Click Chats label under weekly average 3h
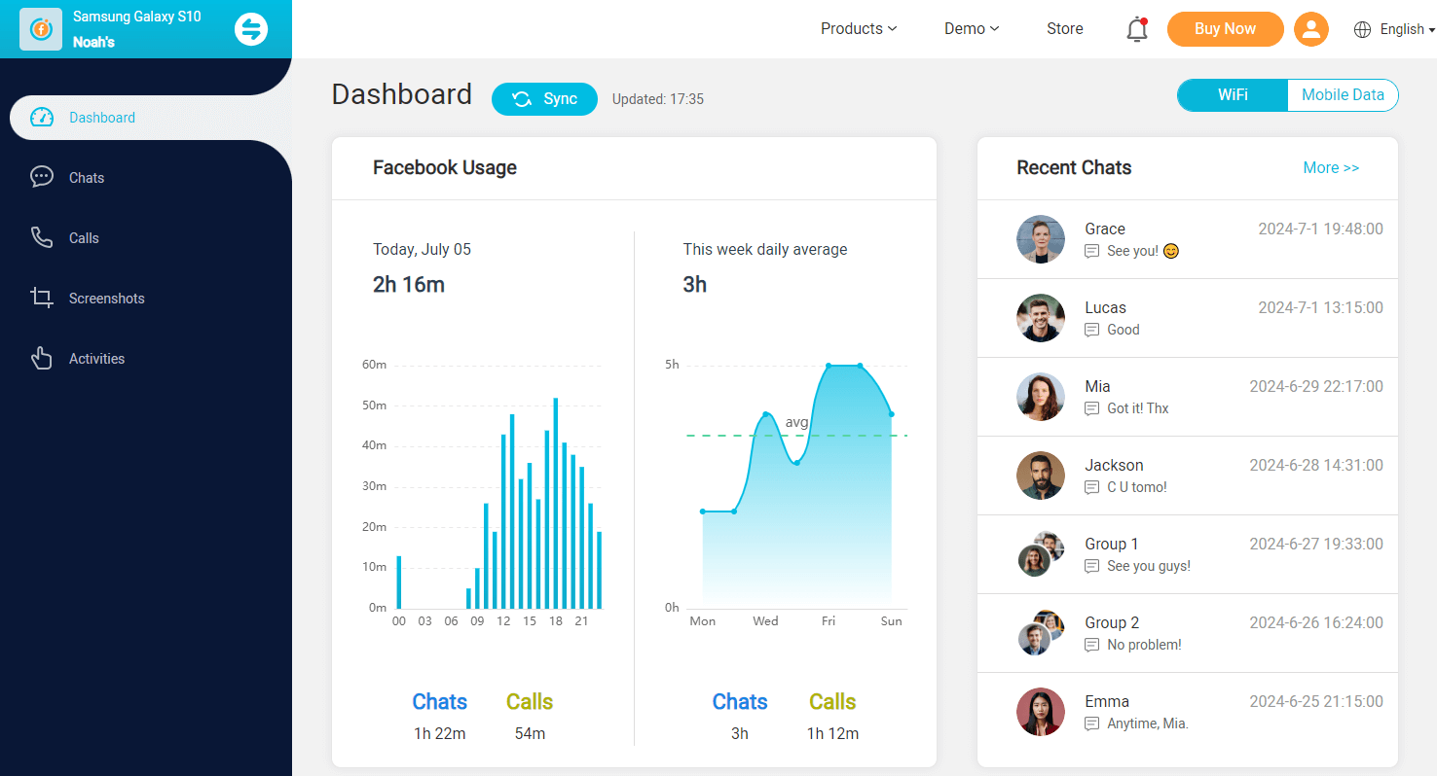1437x776 pixels. (x=740, y=702)
